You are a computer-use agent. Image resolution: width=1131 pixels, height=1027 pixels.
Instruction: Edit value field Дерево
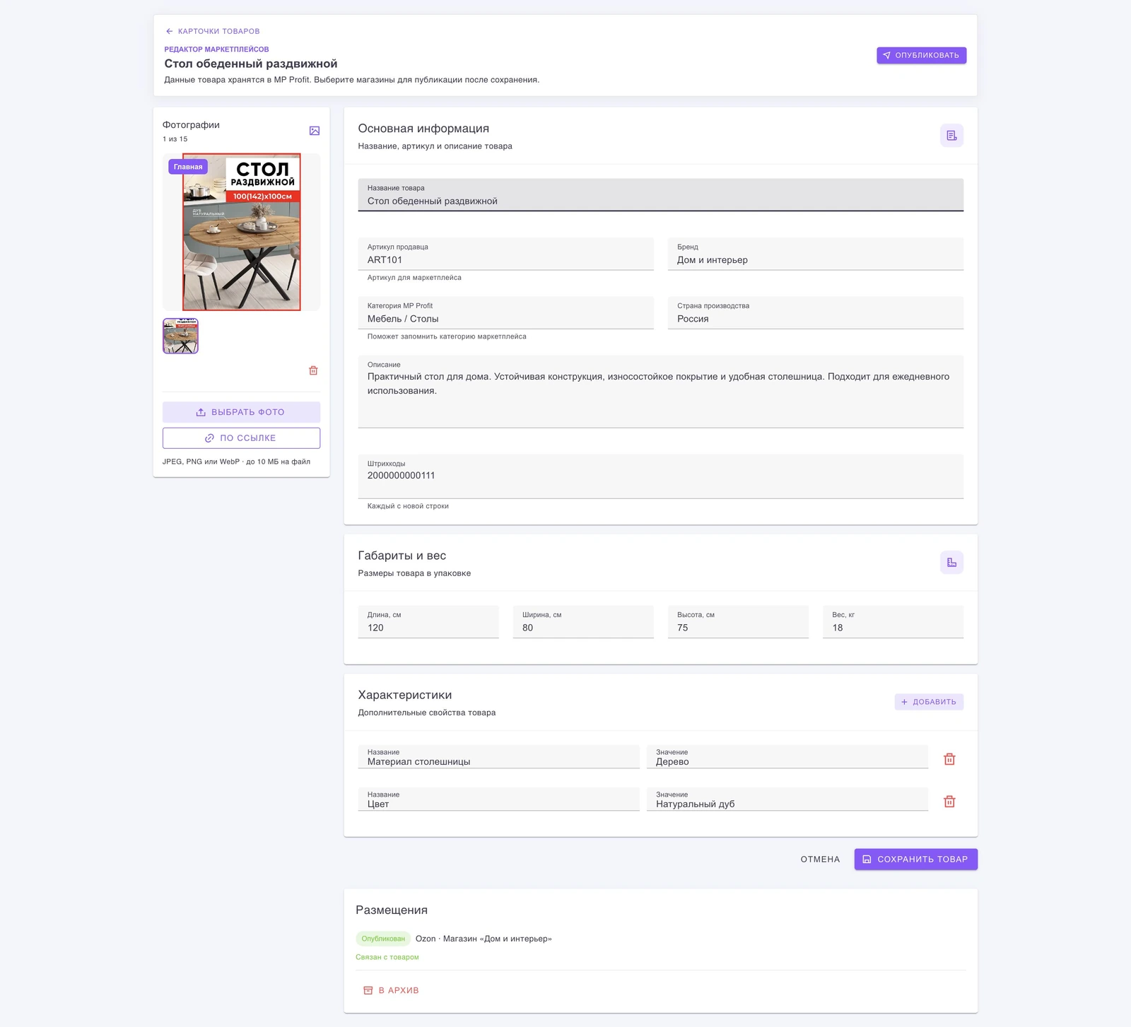(x=787, y=757)
